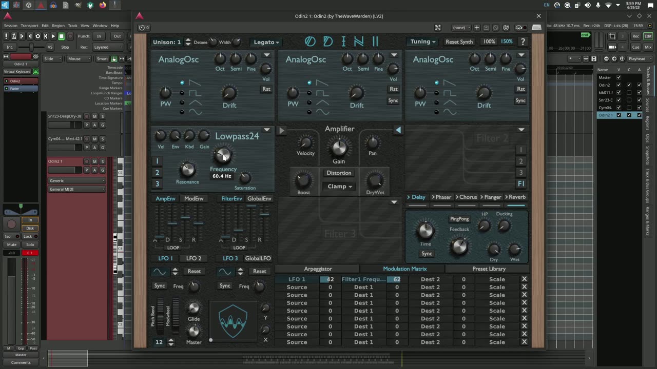Screen dimensions: 657x369
Task: Toggle Sync on second AnalogOsc
Action: (393, 100)
